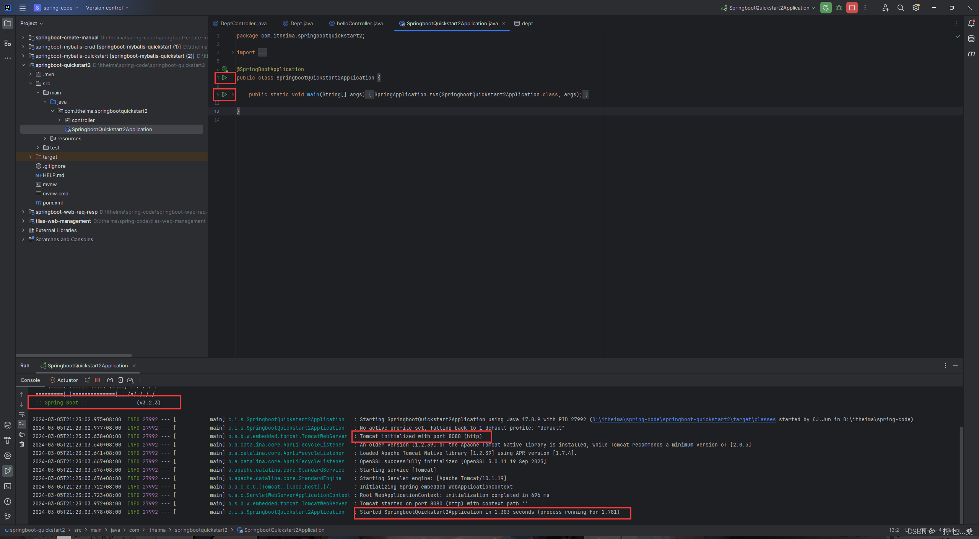
Task: Clear console with the trash icon
Action: coord(22,444)
